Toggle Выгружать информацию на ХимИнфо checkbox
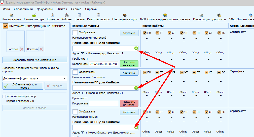Screen dimensions: 254x137 click(5, 26)
